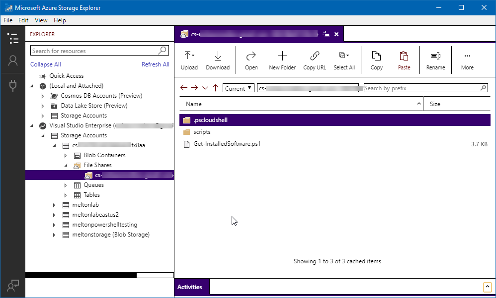Collapse the File Shares tree node
Viewport: 496px width, 298px height.
66,165
